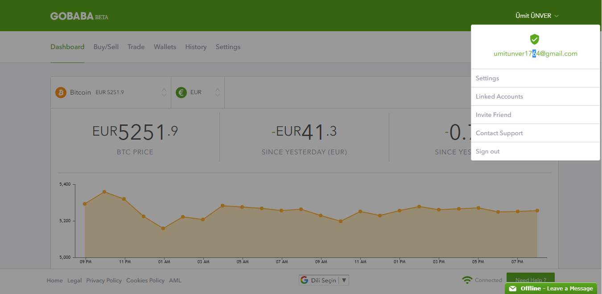
Task: Click the 5,200 chart axis label
Action: (x=65, y=221)
